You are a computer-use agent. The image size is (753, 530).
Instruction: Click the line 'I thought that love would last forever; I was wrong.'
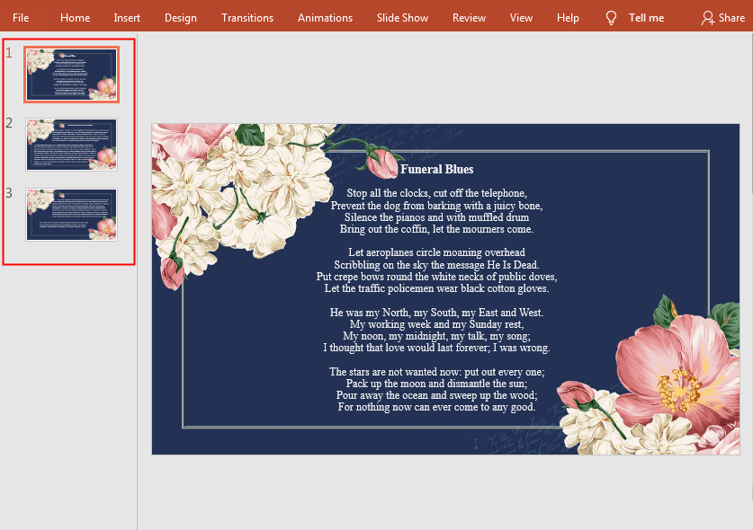click(x=436, y=348)
